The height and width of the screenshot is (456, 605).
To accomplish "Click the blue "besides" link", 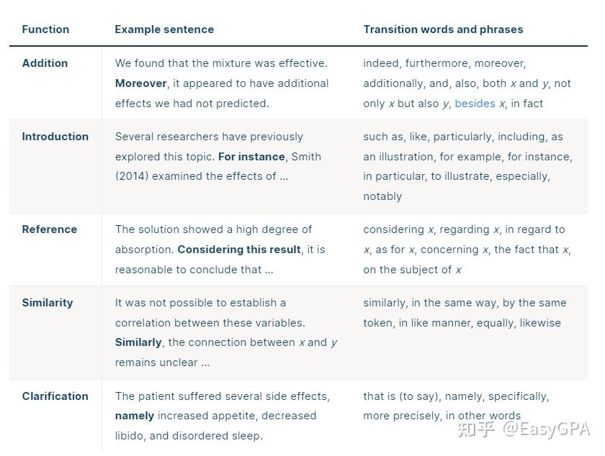I will pyautogui.click(x=475, y=104).
